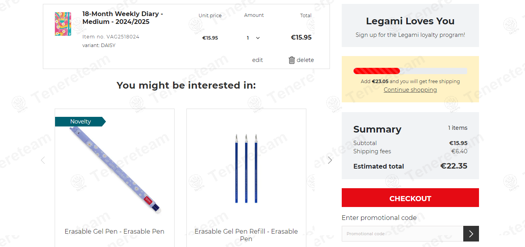The height and width of the screenshot is (247, 525).
Task: Show next recommended products with right arrow
Action: pos(330,160)
